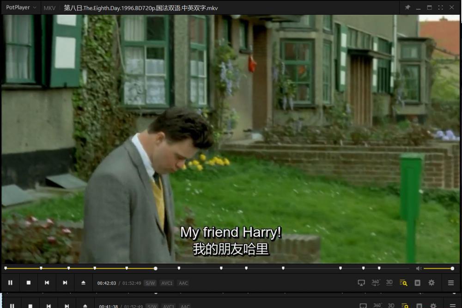Toggle 3D mode in the bottom cut-off player

(x=391, y=305)
